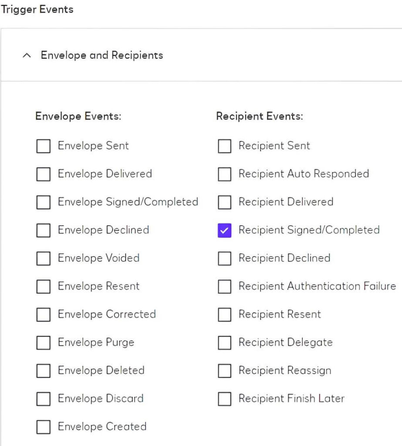Check the Envelope Purge option

[x=43, y=343]
